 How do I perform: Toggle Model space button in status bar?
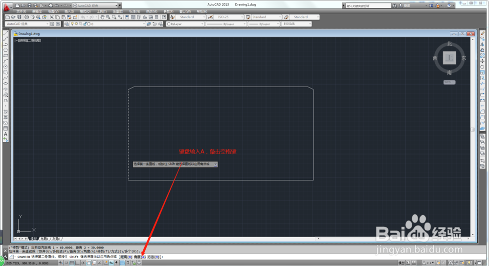pyautogui.click(x=401, y=263)
